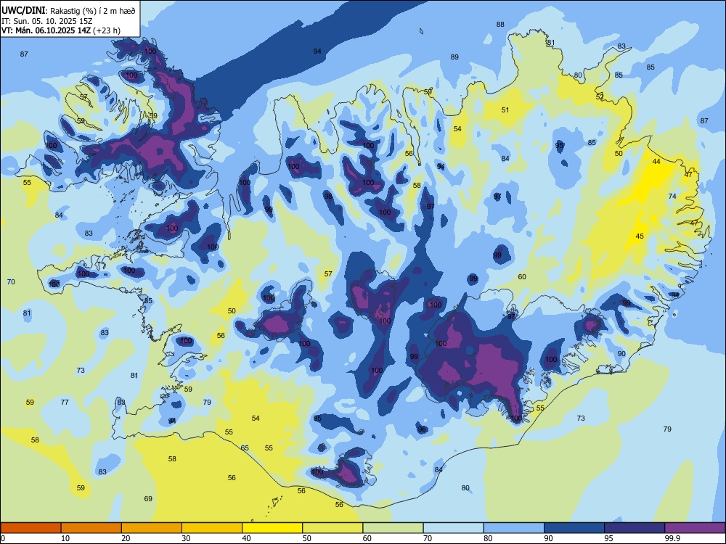Viewport: 726px width, 544px height.
Task: Select the 10–20 orange legend swatch
Action: [91, 528]
